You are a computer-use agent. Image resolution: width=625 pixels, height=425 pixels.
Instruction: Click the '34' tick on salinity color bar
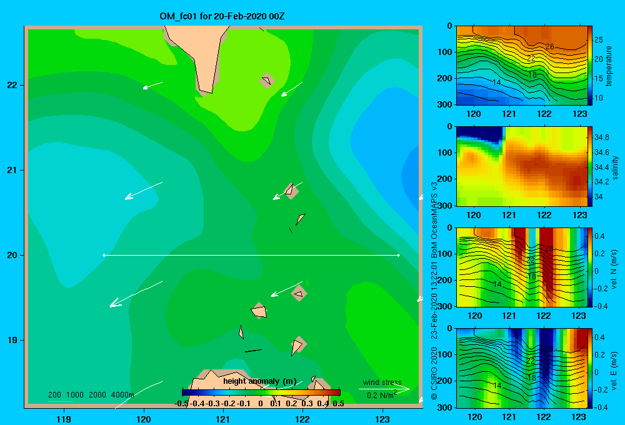tap(599, 196)
